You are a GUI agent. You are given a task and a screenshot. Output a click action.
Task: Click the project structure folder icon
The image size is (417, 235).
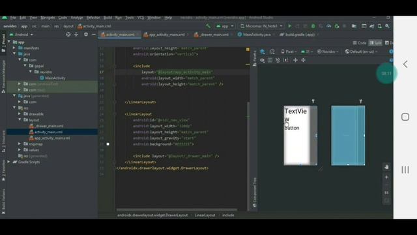pyautogui.click(x=354, y=26)
